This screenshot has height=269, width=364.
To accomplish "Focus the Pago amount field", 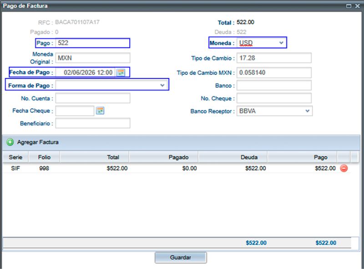I will [93, 43].
